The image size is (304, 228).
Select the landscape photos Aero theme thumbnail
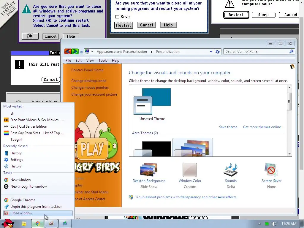click(x=192, y=148)
